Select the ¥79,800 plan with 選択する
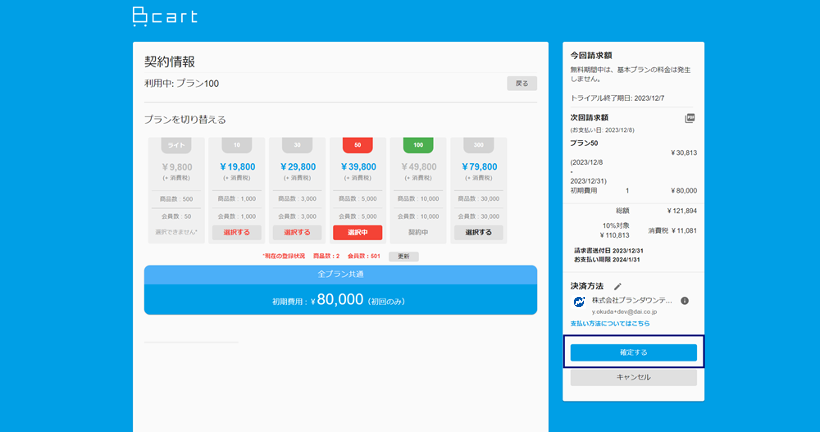 pos(478,233)
